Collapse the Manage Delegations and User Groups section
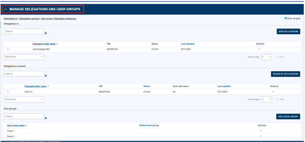The image size is (305, 142). pos(5,9)
